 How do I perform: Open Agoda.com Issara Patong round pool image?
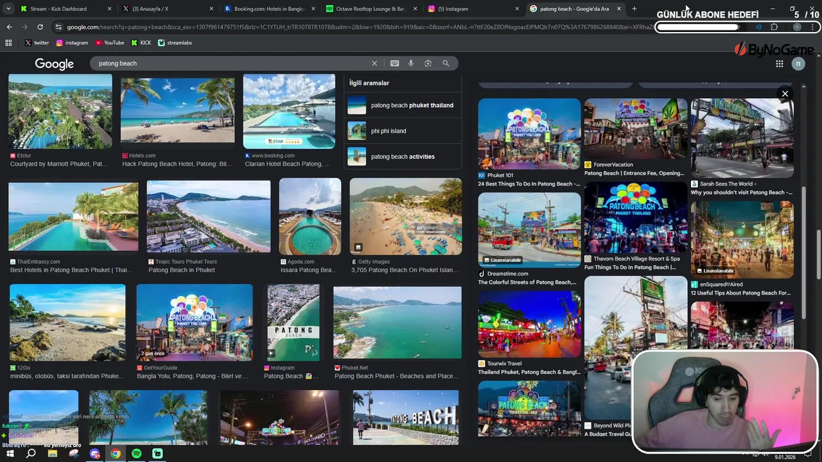pos(310,217)
